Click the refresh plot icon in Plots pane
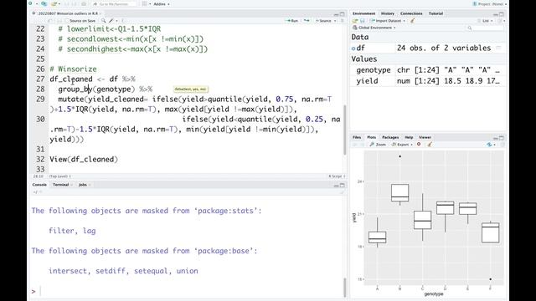The image size is (536, 301). click(502, 145)
